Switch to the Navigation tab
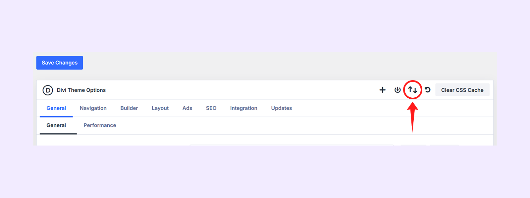Screen dimensions: 530x198 click(93, 108)
